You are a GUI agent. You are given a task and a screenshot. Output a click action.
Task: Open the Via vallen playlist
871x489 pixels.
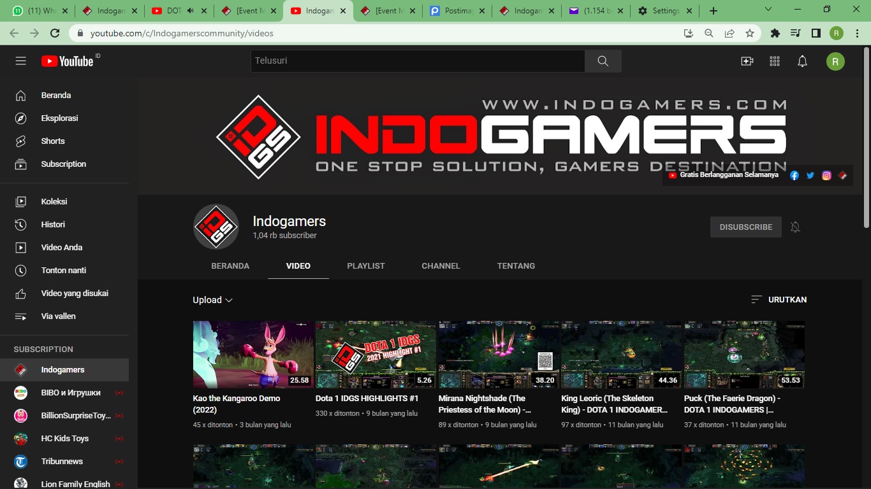tap(64, 316)
